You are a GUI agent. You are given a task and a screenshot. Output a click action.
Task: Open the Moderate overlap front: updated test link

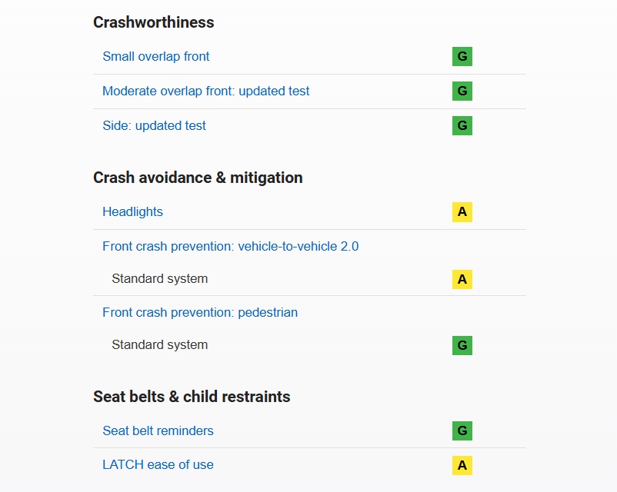click(x=206, y=91)
